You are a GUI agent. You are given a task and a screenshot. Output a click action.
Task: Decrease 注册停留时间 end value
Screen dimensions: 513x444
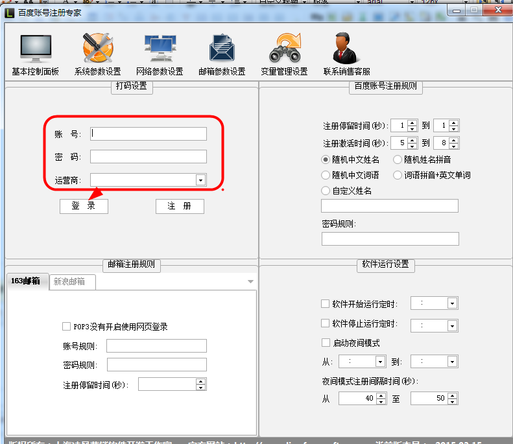tap(453, 128)
